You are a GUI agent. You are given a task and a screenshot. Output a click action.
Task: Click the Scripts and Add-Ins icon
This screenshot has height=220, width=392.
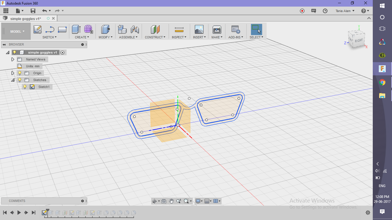click(236, 30)
